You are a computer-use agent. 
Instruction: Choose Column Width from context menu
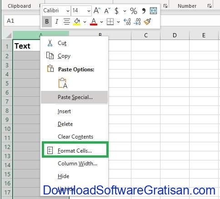77,164
